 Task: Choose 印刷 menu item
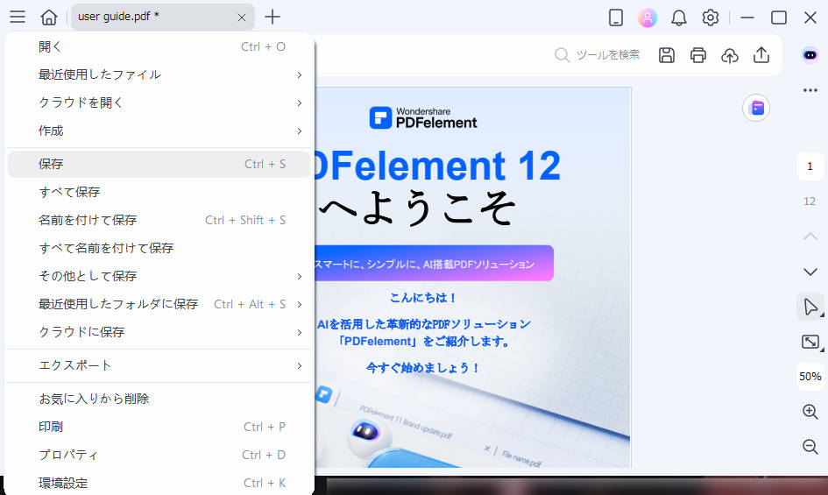pyautogui.click(x=159, y=427)
